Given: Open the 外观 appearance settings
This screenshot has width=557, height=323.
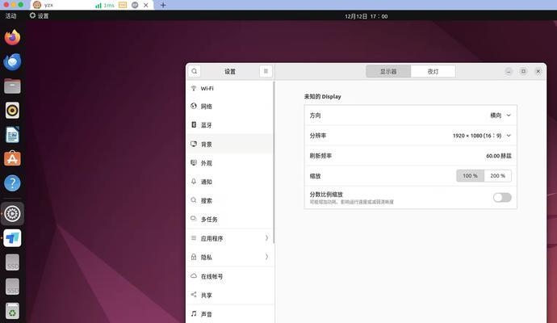Looking at the screenshot, I should [230, 163].
